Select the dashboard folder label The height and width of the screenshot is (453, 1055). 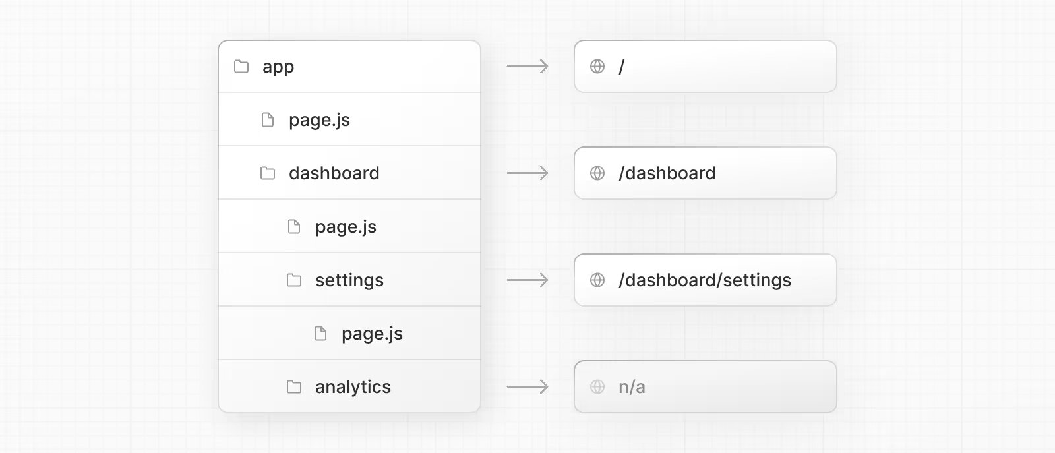pyautogui.click(x=334, y=173)
